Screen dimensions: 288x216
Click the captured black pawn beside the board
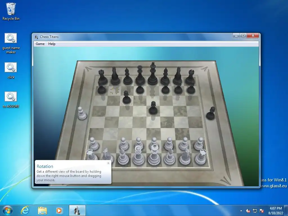pos(211,113)
